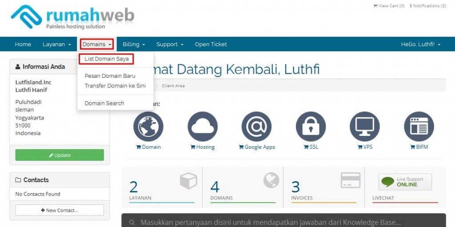This screenshot has height=227, width=455.
Task: Click the No Contacts Found text
Action: [x=38, y=194]
